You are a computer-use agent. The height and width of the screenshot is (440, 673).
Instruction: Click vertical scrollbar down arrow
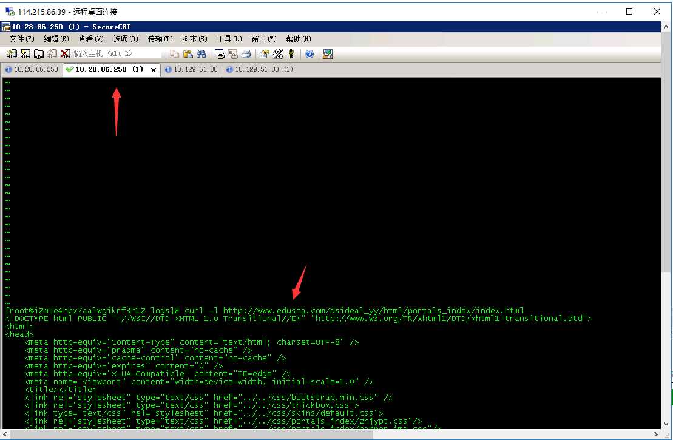pyautogui.click(x=666, y=424)
